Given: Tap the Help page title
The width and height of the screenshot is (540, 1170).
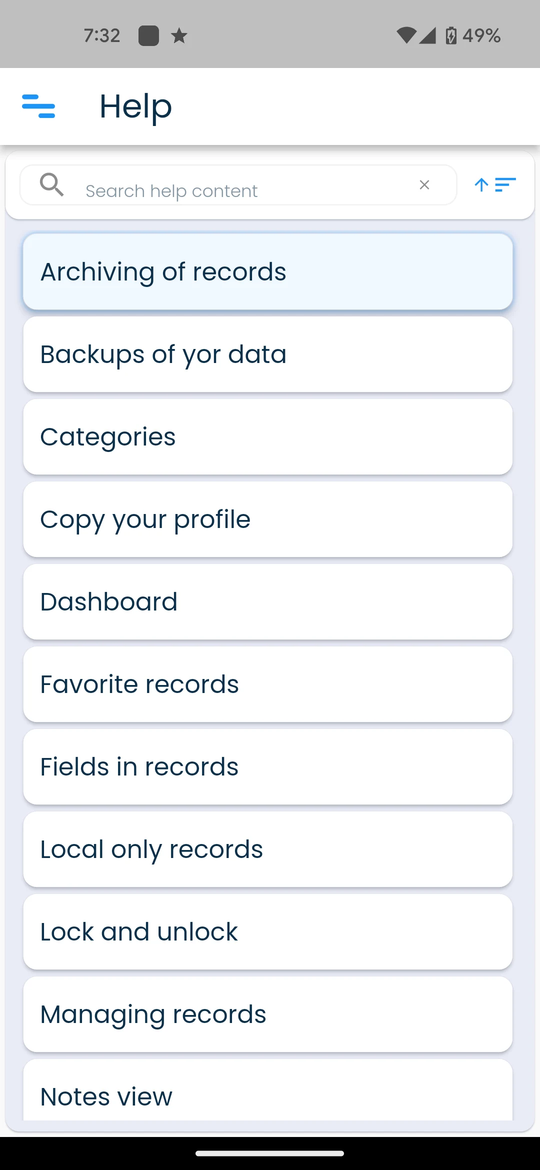Looking at the screenshot, I should 135,106.
